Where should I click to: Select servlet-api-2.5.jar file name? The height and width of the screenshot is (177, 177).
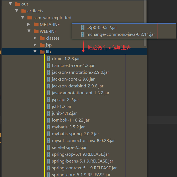(69, 147)
